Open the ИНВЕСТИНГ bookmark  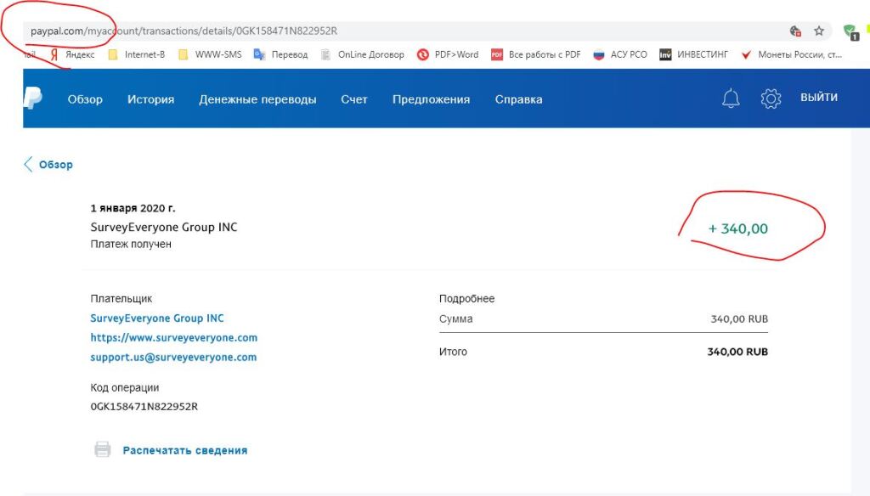(x=695, y=54)
